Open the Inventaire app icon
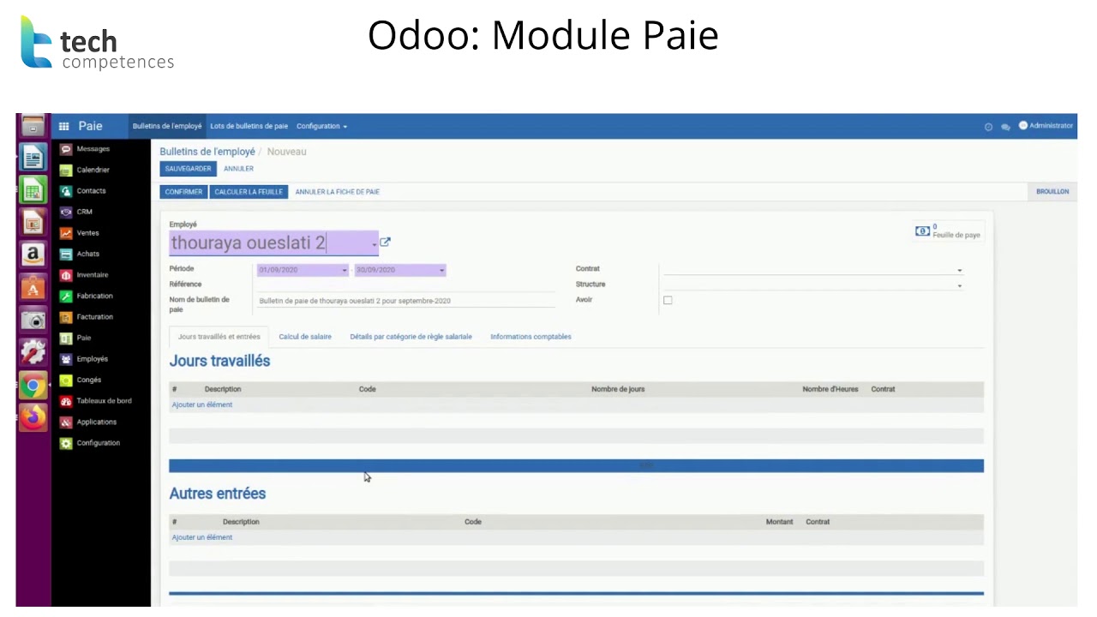 pyautogui.click(x=66, y=275)
